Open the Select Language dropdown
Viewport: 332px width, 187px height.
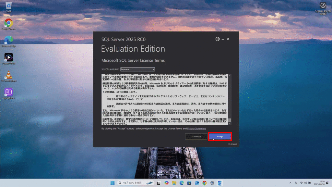pos(137,69)
